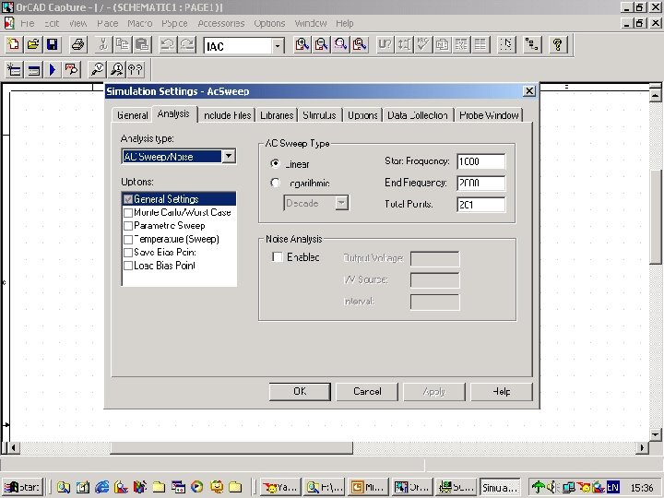Image resolution: width=664 pixels, height=498 pixels.
Task: Check the Save Bias Point option
Action: pyautogui.click(x=128, y=253)
